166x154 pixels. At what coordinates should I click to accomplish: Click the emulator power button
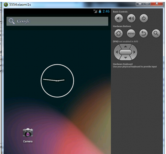pos(144,18)
